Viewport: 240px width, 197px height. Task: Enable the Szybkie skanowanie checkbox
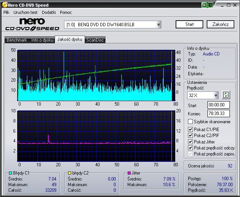point(190,122)
